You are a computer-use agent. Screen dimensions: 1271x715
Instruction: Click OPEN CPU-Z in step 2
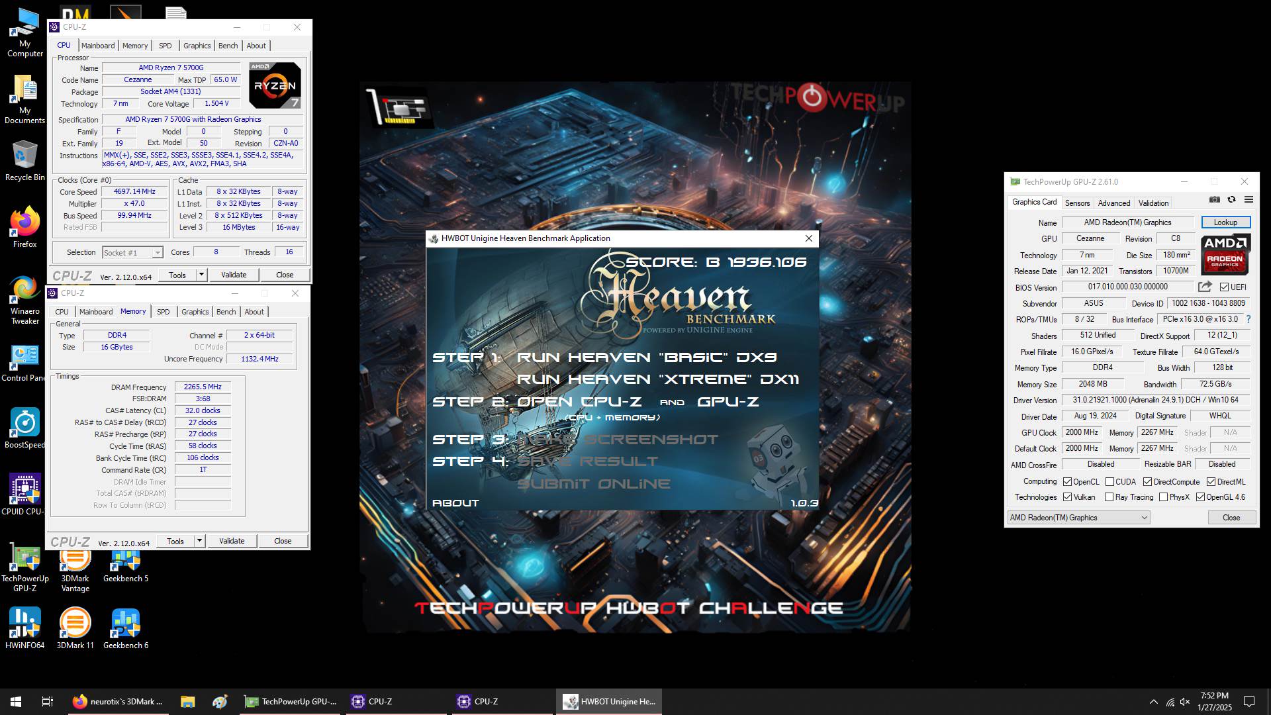(x=579, y=402)
